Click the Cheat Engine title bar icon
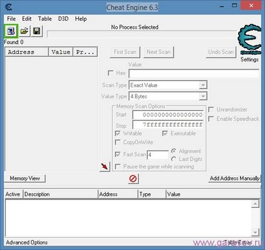265x250 pixels. coord(9,7)
